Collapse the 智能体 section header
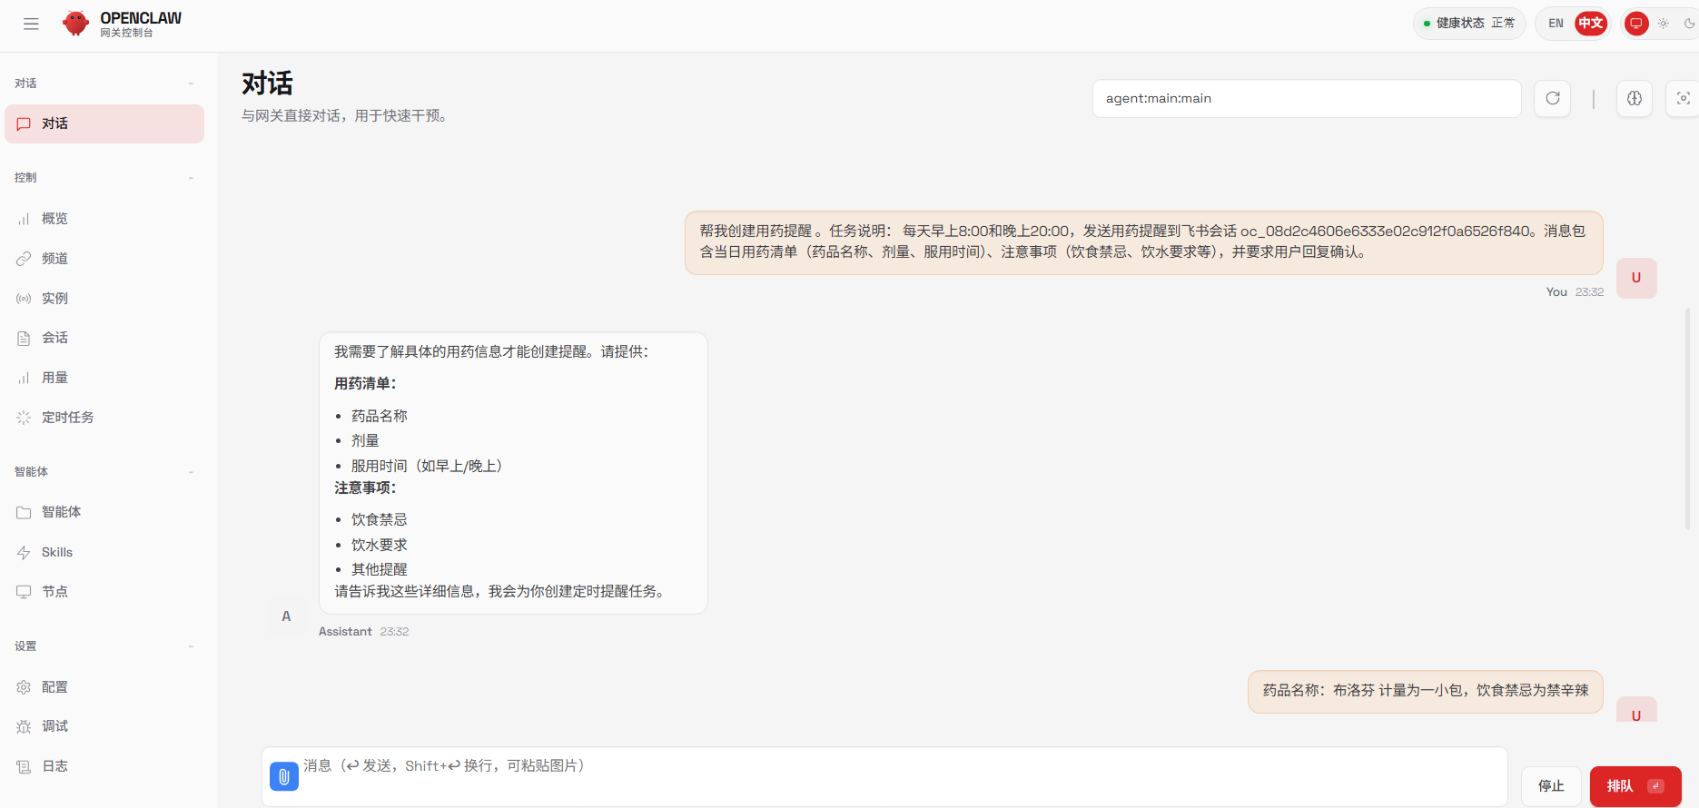 [191, 472]
